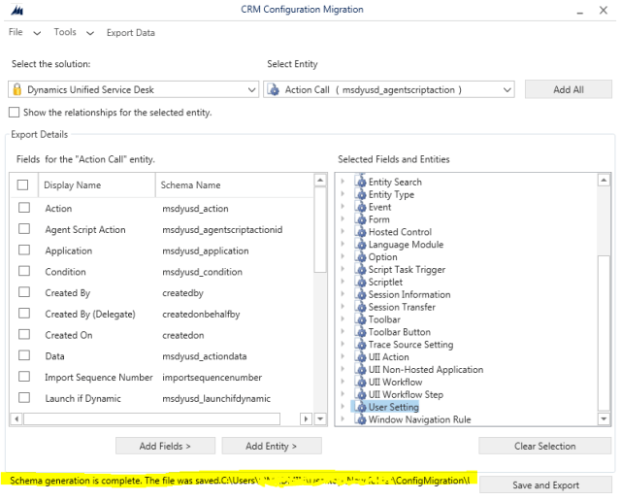Select the Export Data menu item
Viewport: 621px width, 501px height.
[x=131, y=33]
